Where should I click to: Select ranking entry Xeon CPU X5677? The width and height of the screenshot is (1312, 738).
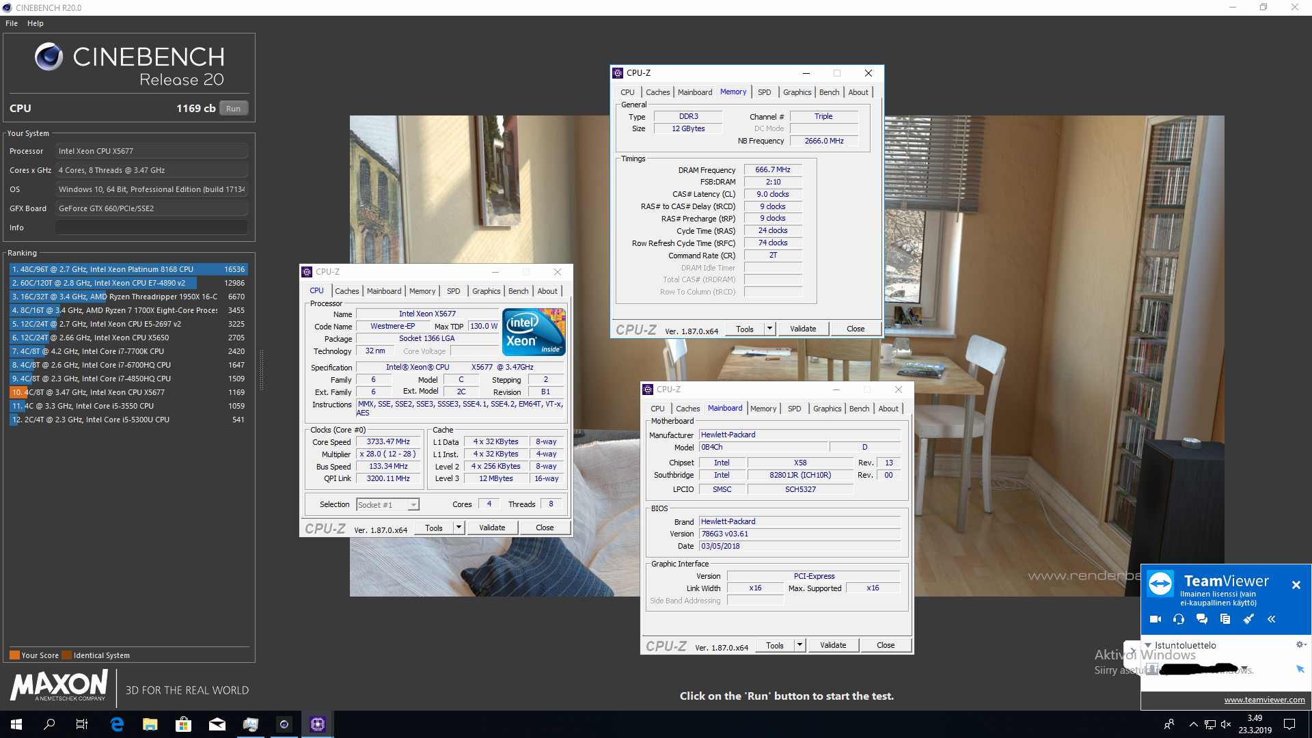pyautogui.click(x=128, y=392)
